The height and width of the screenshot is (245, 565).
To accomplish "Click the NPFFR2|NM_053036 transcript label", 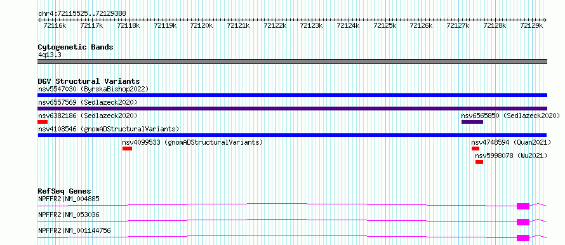I will [x=69, y=215].
